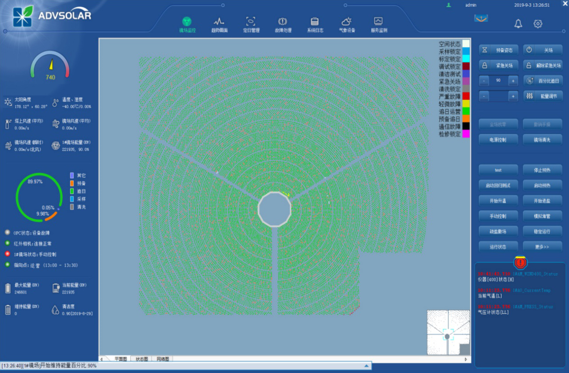Click the red alarm warning icon
Screen dimensions: 569x373
point(520,262)
